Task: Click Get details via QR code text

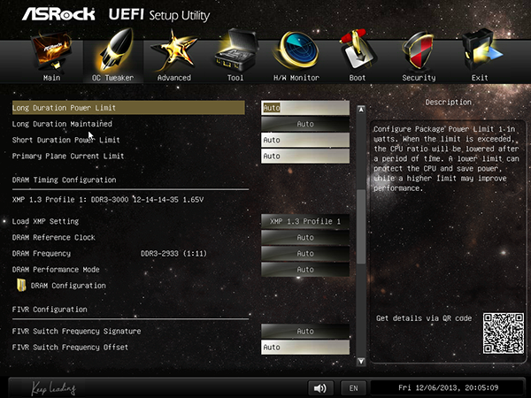Action: coord(424,318)
